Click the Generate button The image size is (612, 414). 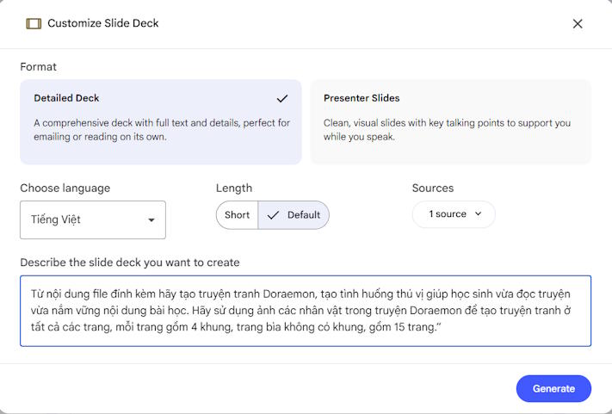click(x=553, y=389)
